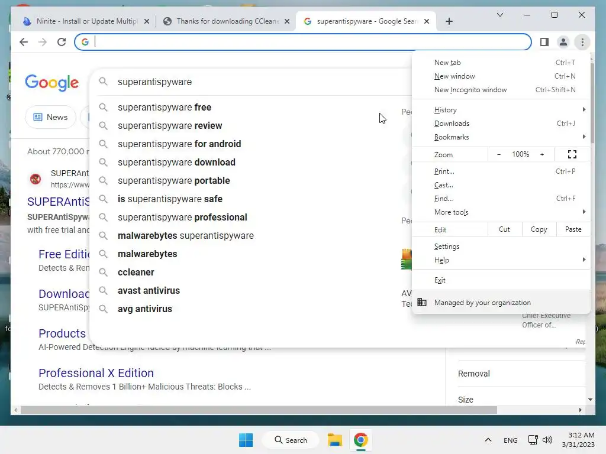Open the tab search chevron

pos(499,15)
